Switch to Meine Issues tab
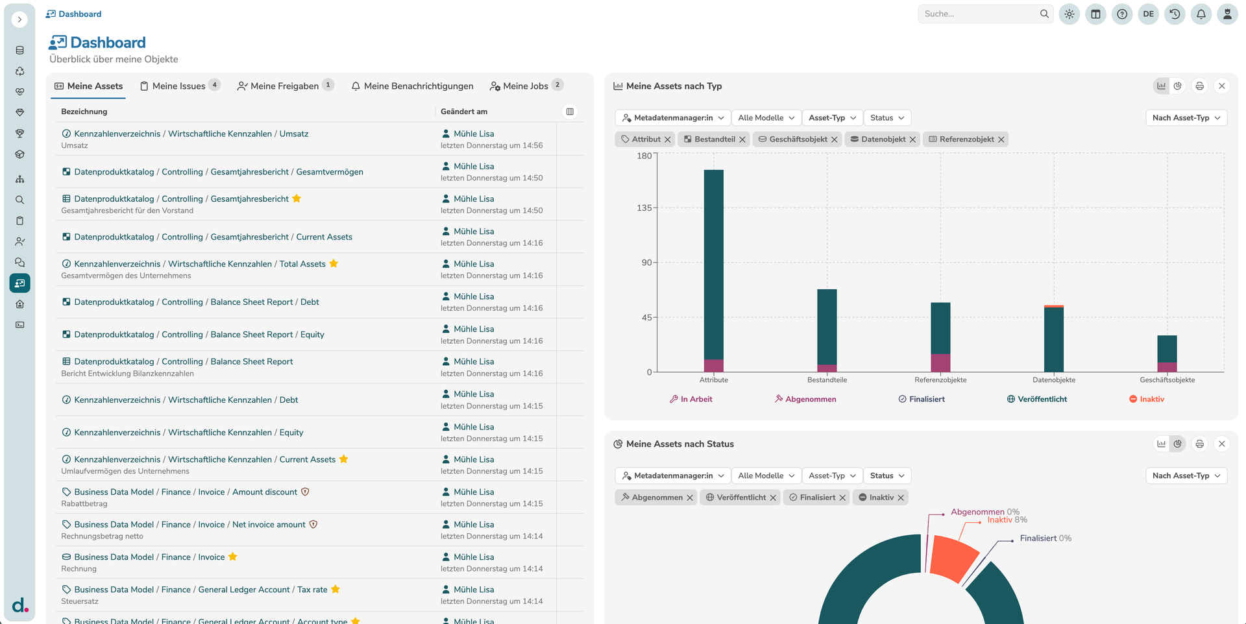 pyautogui.click(x=178, y=86)
